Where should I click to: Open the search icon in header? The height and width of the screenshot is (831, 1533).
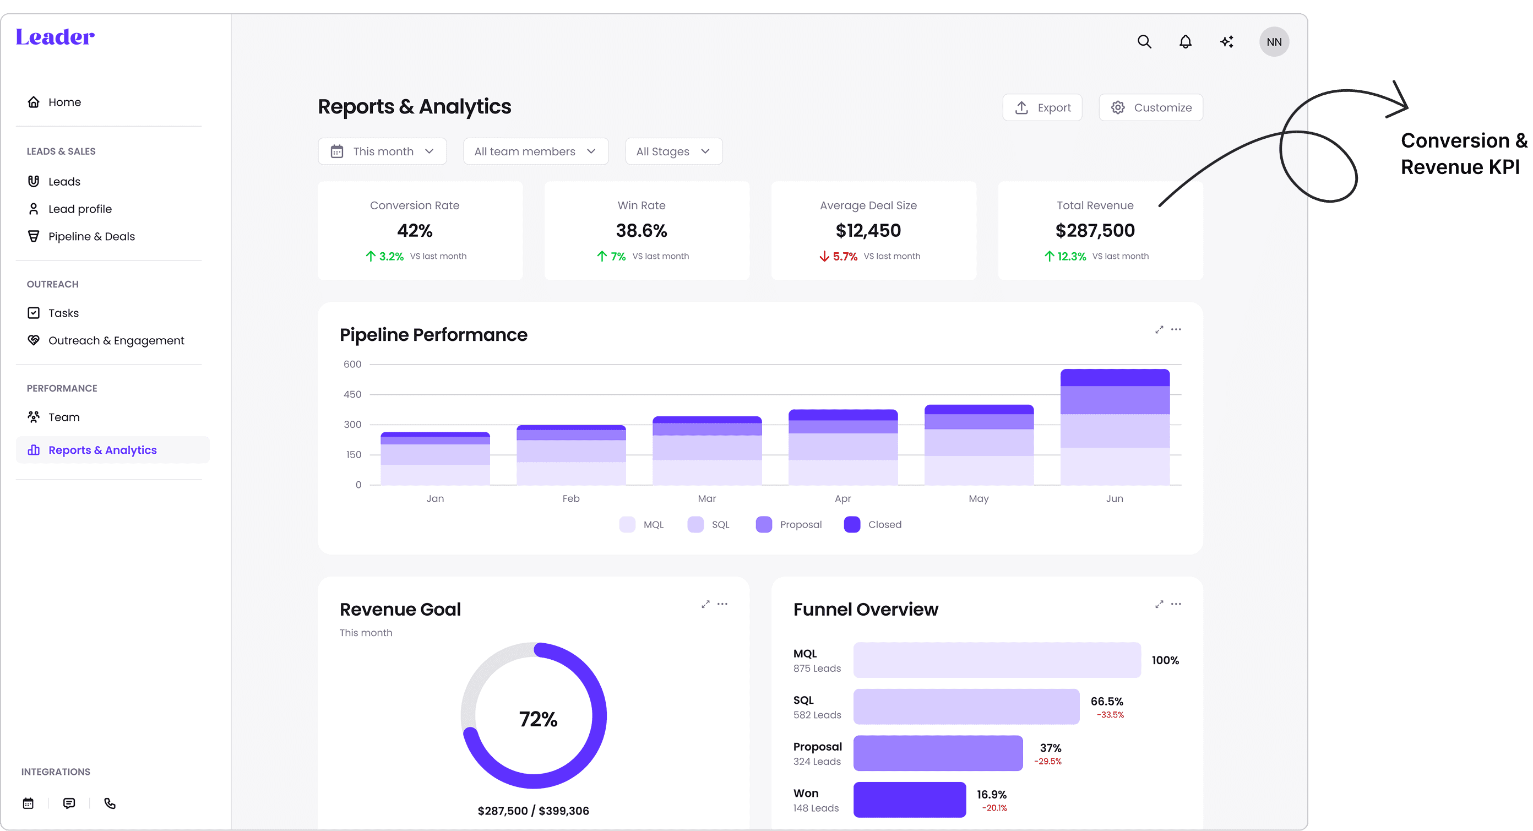tap(1144, 42)
